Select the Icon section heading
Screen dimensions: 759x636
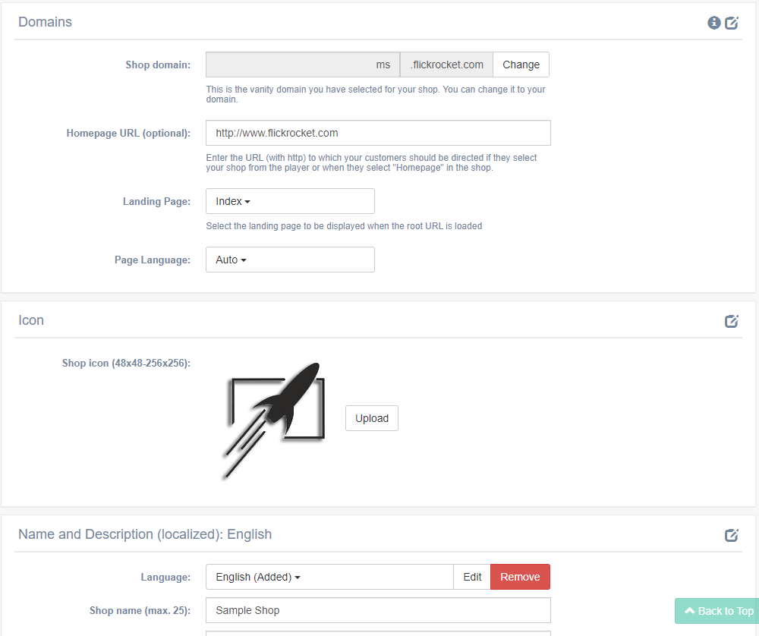(31, 320)
